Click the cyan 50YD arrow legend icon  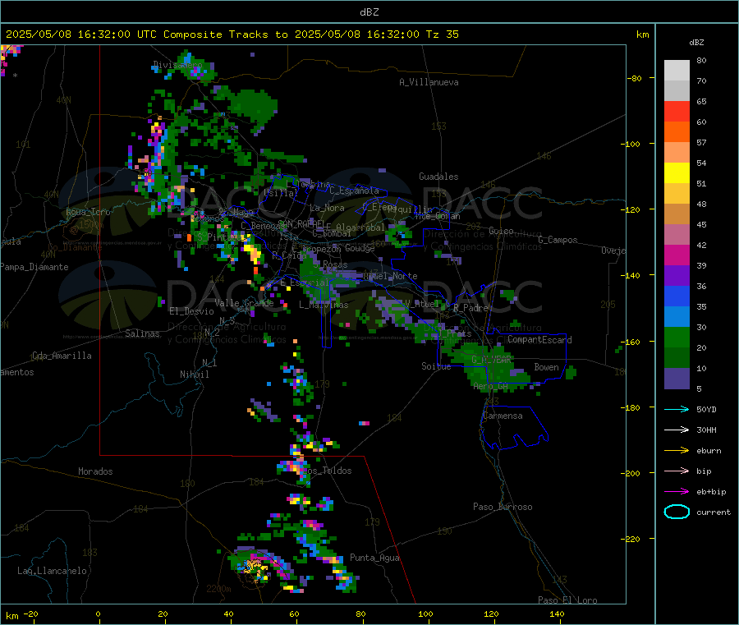pos(677,409)
